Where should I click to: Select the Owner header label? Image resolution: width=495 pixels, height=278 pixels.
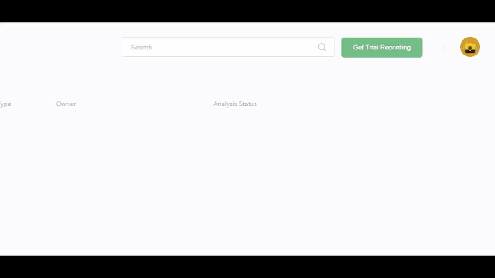tap(66, 104)
